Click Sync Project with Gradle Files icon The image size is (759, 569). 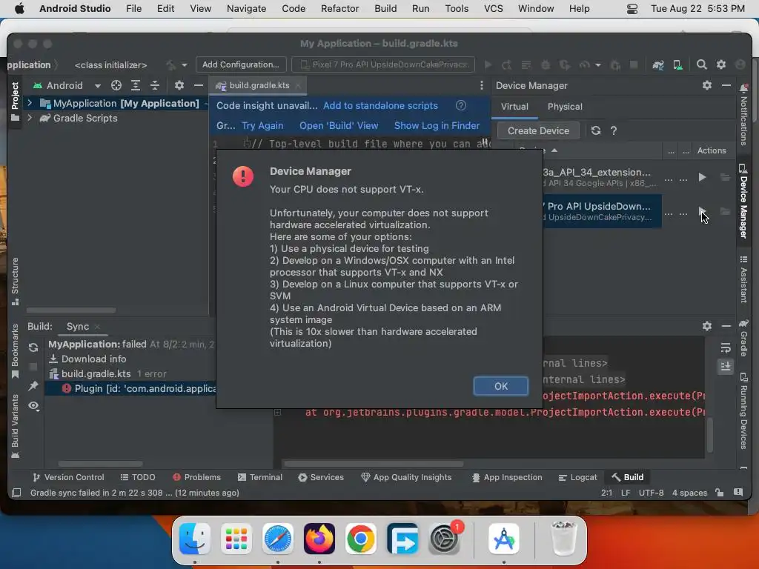point(658,65)
